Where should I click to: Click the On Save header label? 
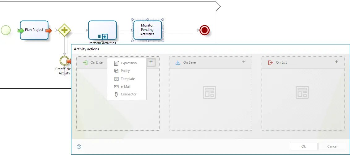click(x=190, y=63)
